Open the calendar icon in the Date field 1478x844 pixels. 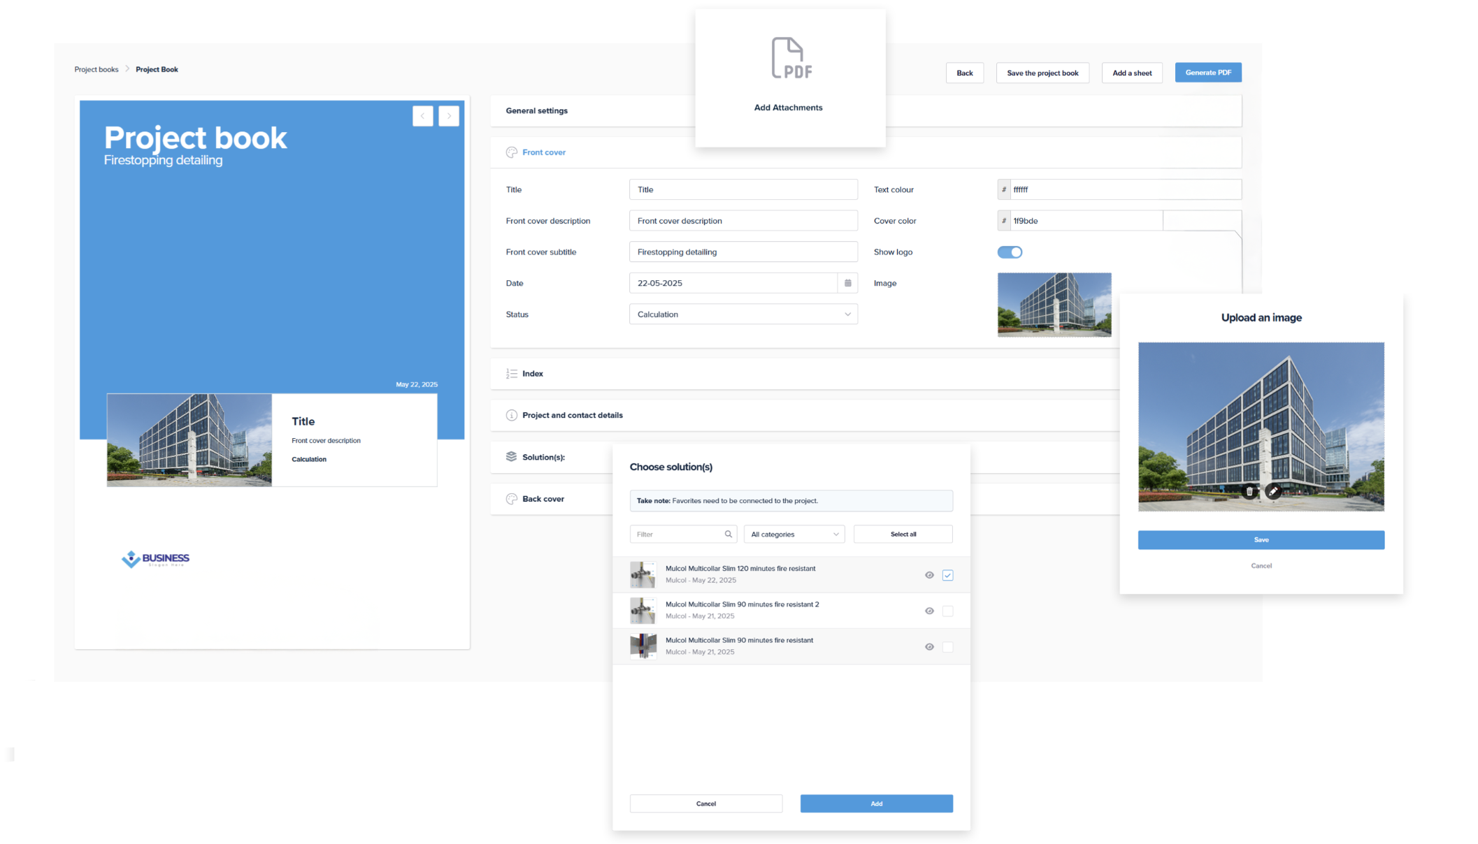coord(847,283)
